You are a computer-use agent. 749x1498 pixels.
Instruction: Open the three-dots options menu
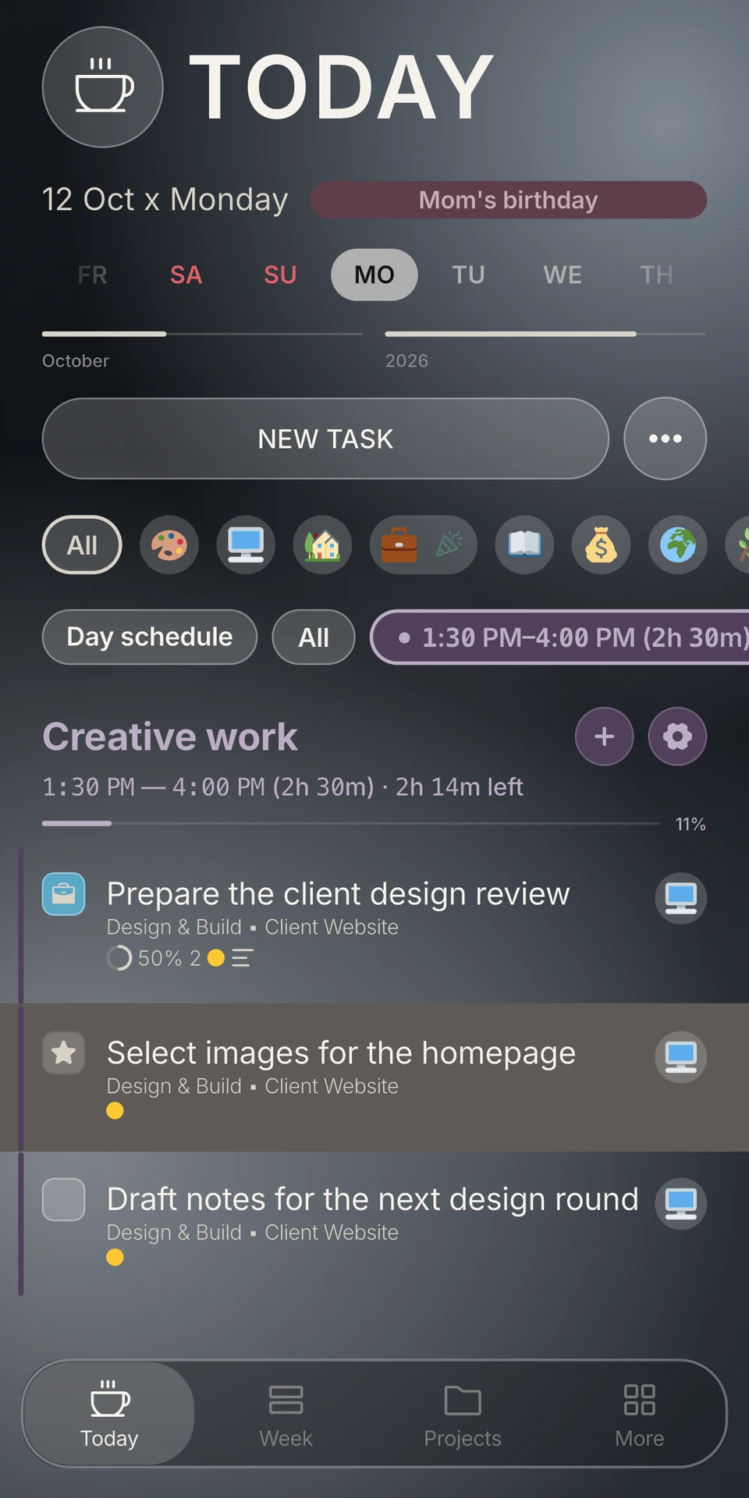666,438
